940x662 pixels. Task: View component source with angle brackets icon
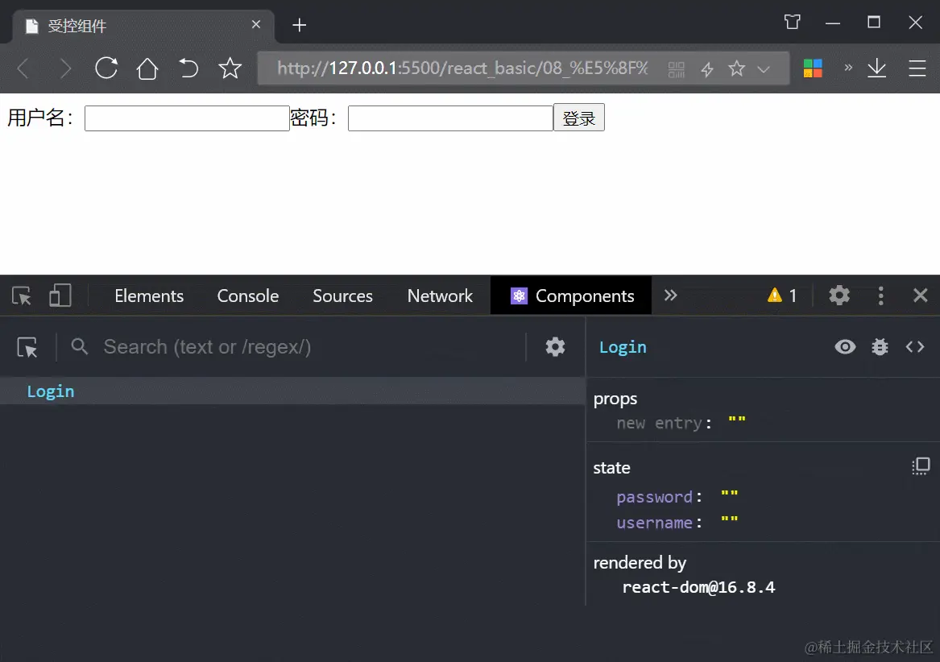pyautogui.click(x=915, y=346)
